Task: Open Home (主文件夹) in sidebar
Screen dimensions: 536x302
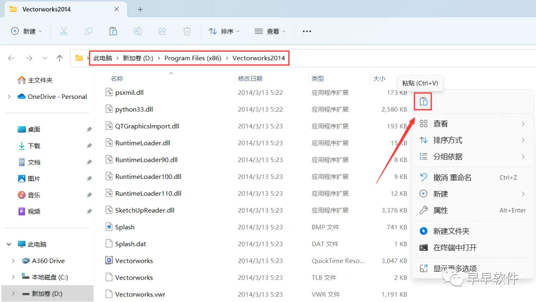Action: coord(35,80)
